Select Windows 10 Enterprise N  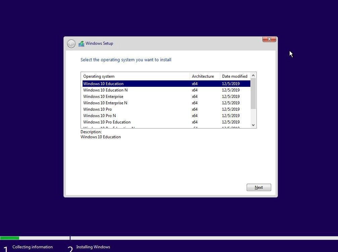tap(166, 103)
